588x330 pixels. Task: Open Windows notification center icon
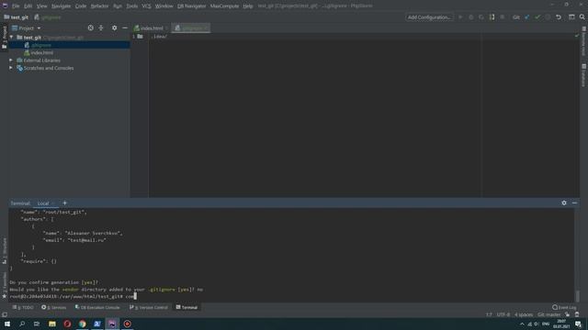click(578, 324)
